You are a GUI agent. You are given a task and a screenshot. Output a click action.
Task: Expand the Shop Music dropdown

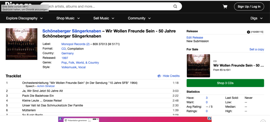tap(68, 18)
